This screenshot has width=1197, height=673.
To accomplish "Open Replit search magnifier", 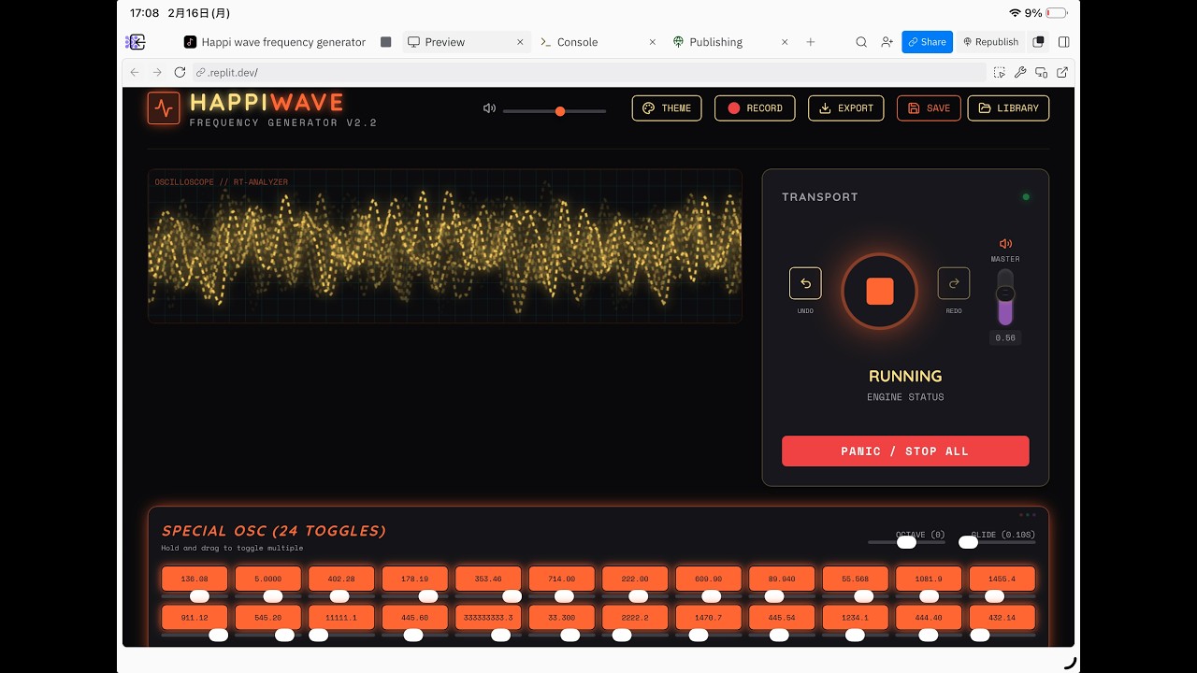I will tap(861, 42).
